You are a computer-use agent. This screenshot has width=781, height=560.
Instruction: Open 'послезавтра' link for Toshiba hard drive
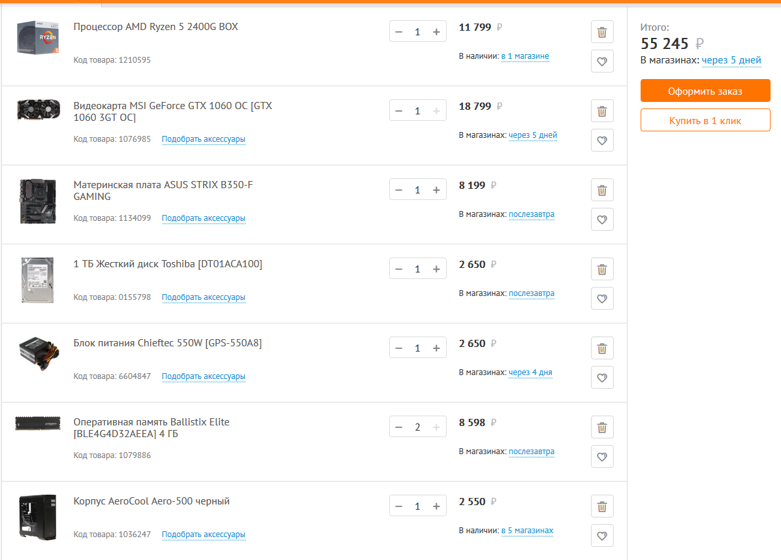pos(532,293)
